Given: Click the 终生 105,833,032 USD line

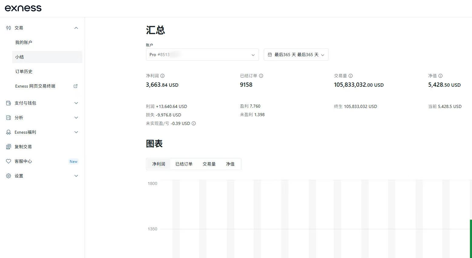Looking at the screenshot, I should point(355,106).
